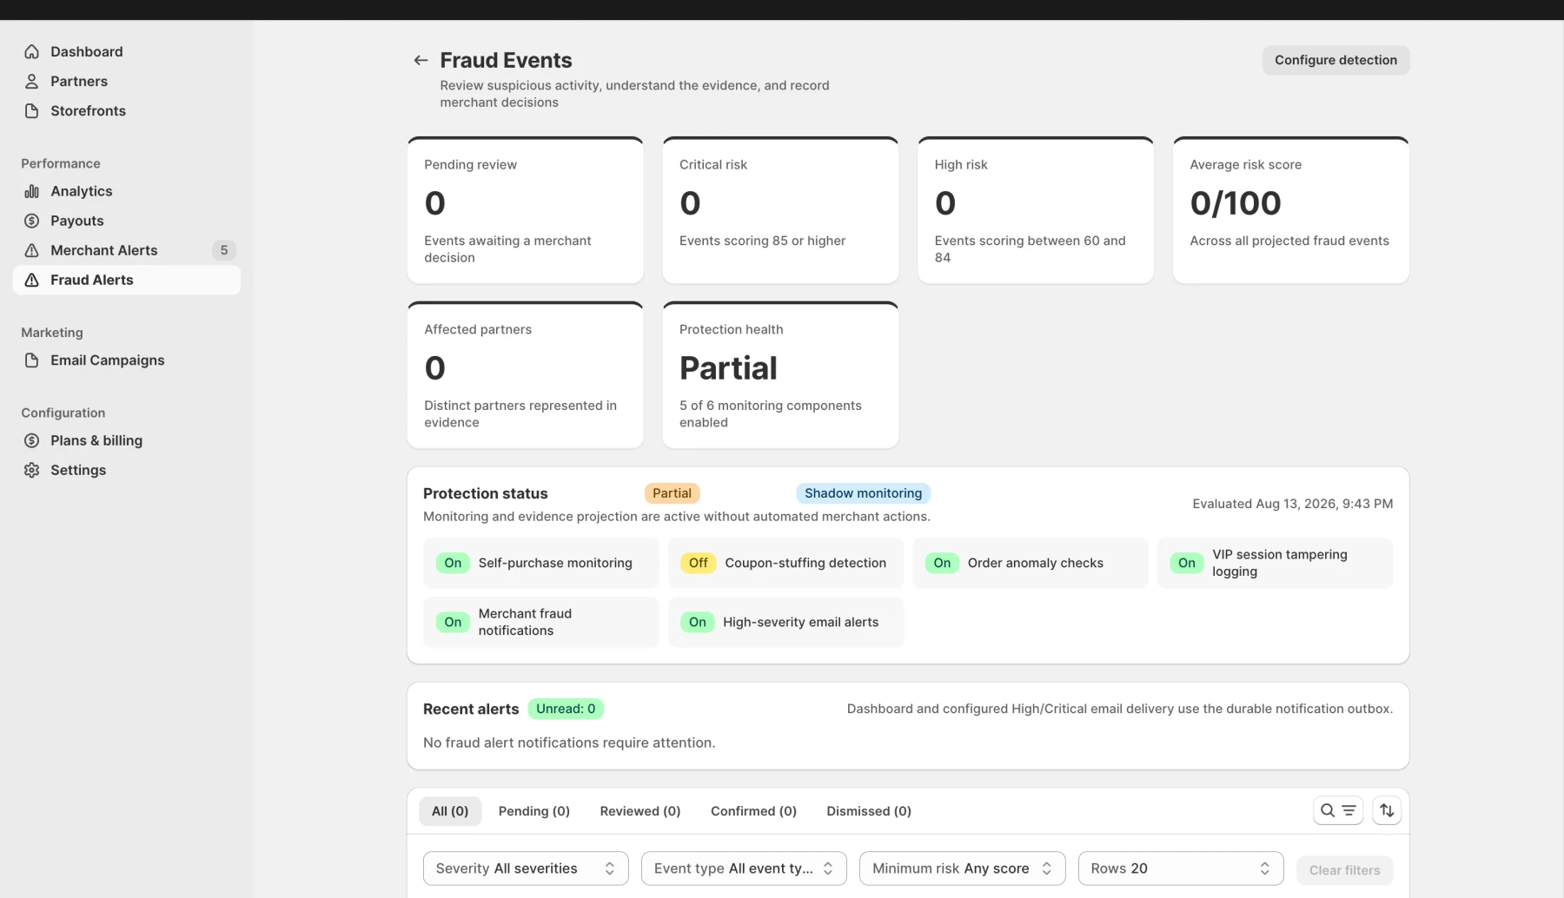Toggle Self-purchase monitoring On badge

[453, 563]
